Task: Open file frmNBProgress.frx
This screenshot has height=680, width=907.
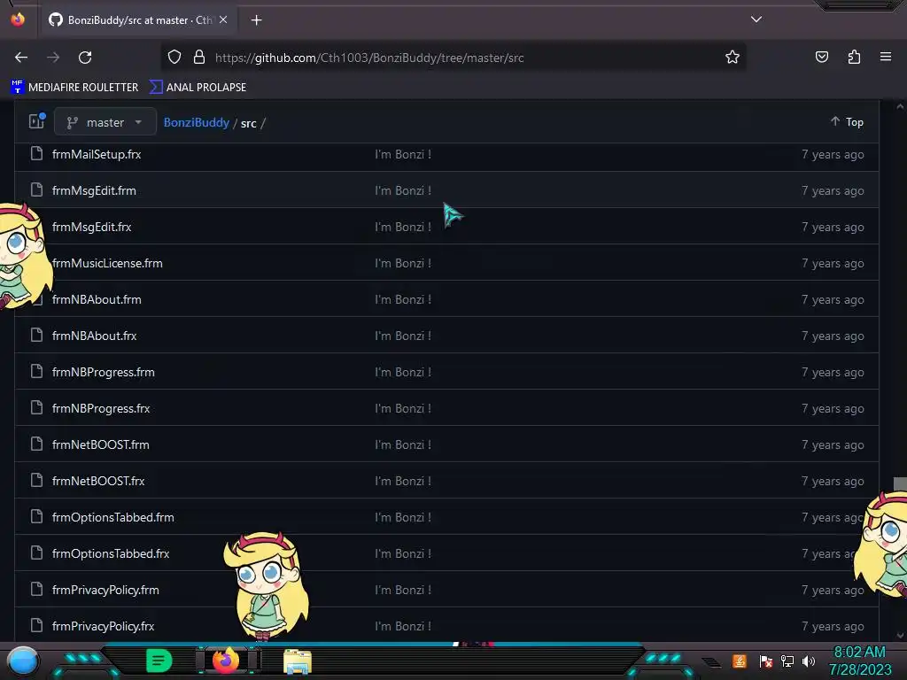Action: point(101,409)
